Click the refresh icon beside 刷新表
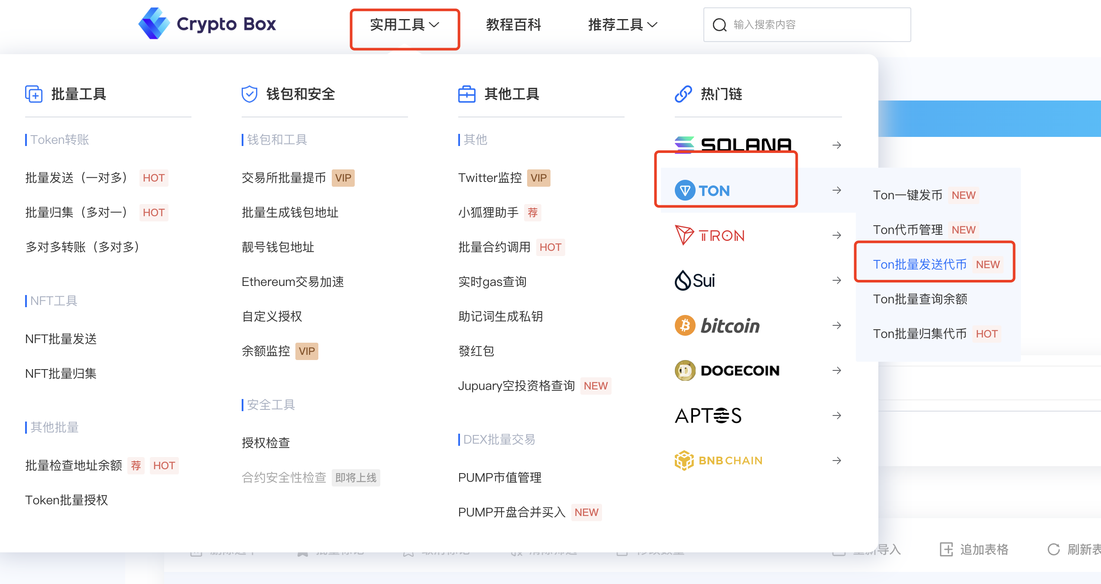 pyautogui.click(x=1053, y=549)
